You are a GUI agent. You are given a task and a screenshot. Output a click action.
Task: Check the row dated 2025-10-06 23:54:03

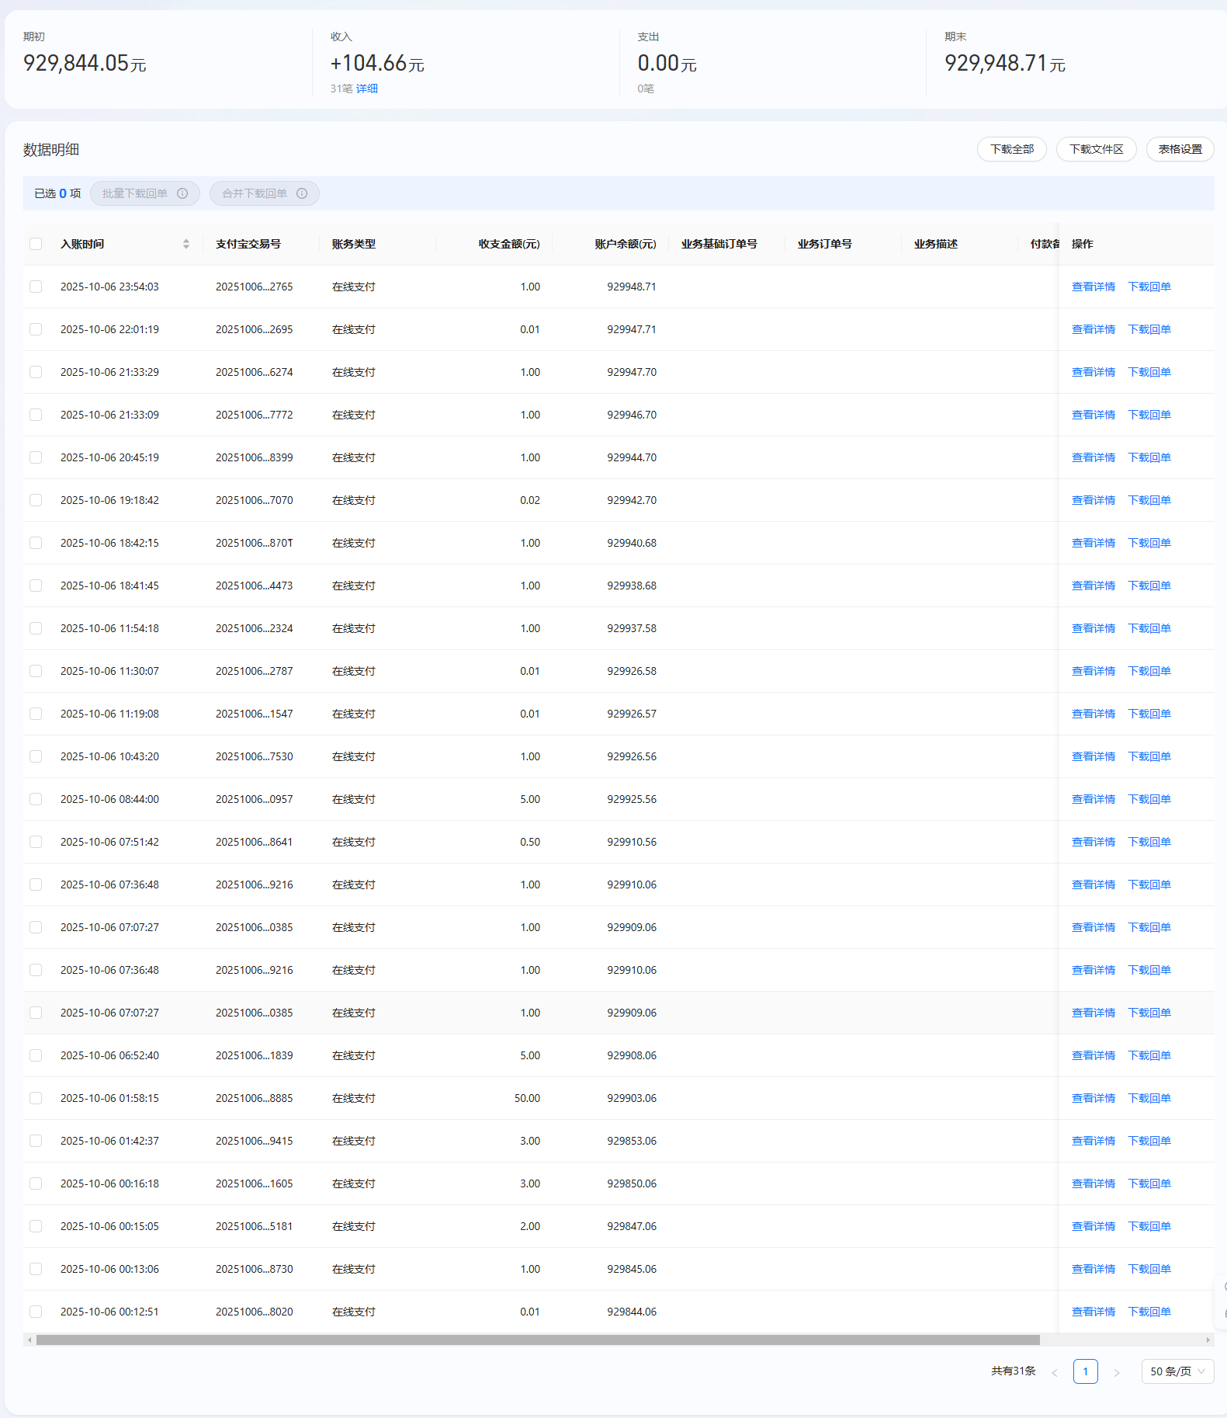[x=36, y=287]
